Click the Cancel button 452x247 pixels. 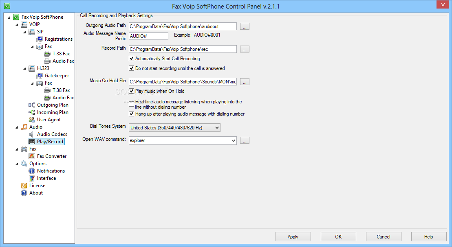point(384,237)
